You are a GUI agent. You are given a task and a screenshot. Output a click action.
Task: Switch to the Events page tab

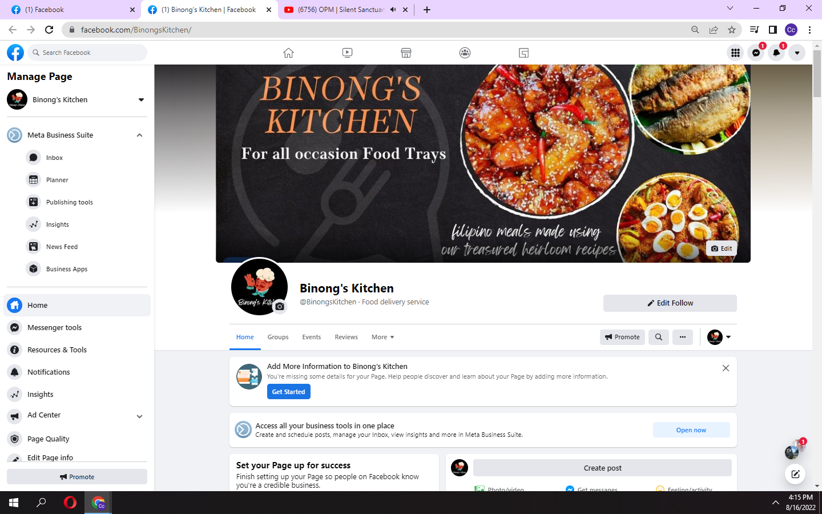[x=312, y=337]
